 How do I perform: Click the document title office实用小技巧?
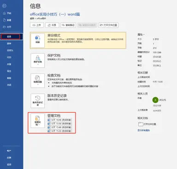pos(55,14)
